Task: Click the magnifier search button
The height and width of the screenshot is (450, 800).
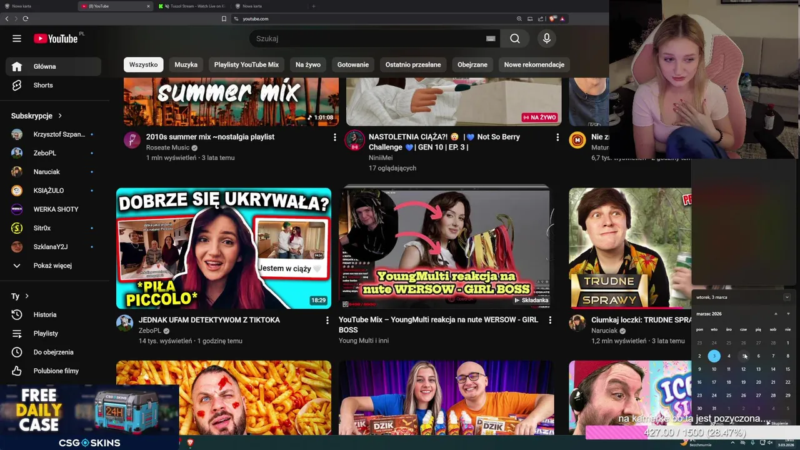Action: coord(514,39)
